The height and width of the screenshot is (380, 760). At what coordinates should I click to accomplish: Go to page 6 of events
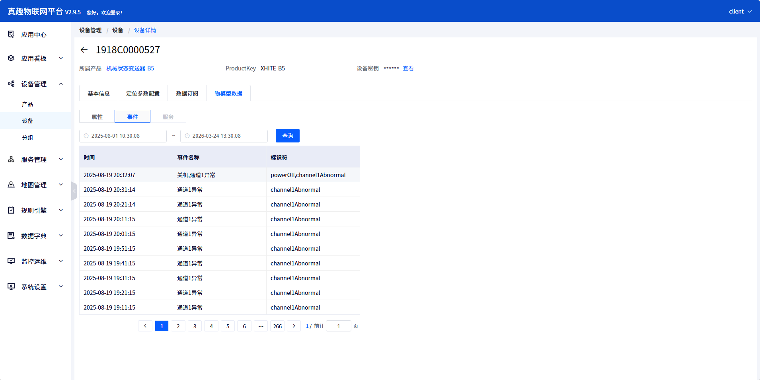click(x=244, y=326)
